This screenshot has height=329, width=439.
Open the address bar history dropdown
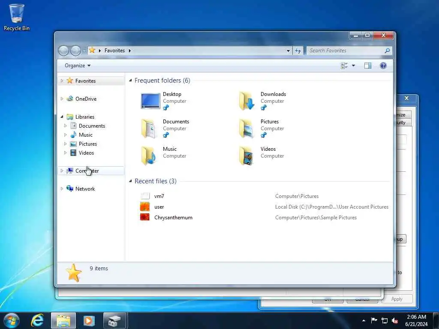click(x=288, y=51)
